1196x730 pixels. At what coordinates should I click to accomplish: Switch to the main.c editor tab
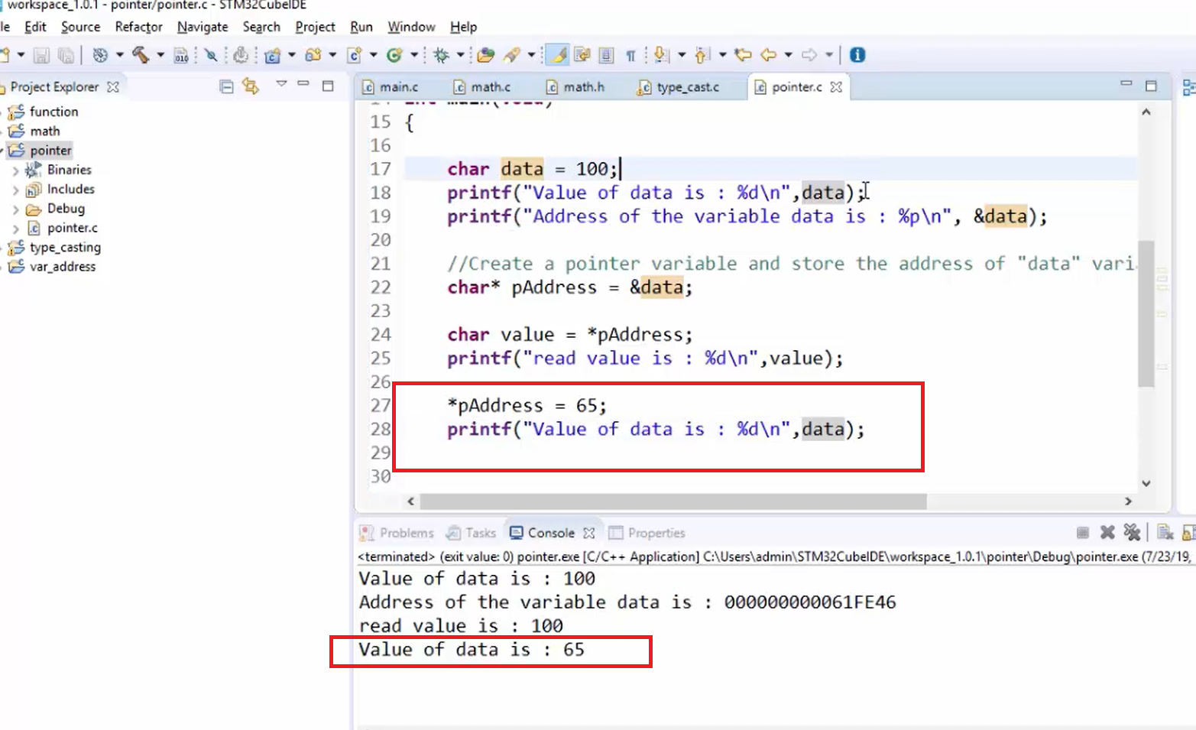click(x=391, y=87)
